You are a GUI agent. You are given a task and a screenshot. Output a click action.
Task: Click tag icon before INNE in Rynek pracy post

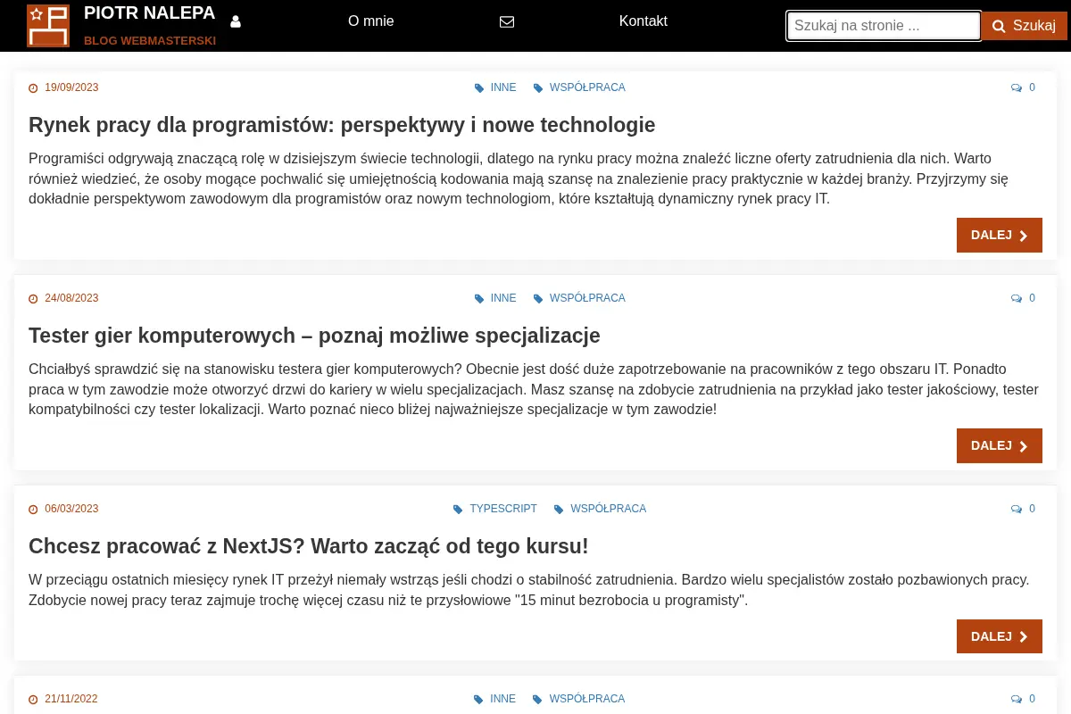coord(479,87)
